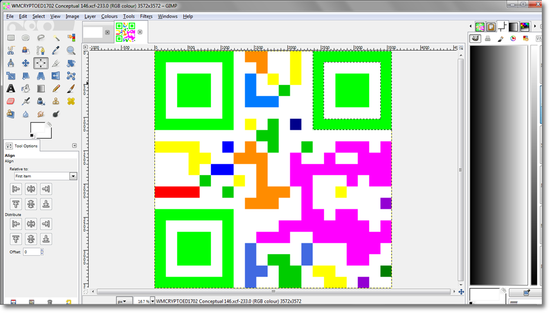Activate the Rotate tool
The image size is (550, 313).
(71, 63)
